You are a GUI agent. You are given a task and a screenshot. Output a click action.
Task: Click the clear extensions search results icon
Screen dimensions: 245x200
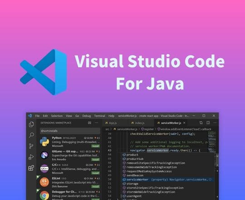point(89,123)
